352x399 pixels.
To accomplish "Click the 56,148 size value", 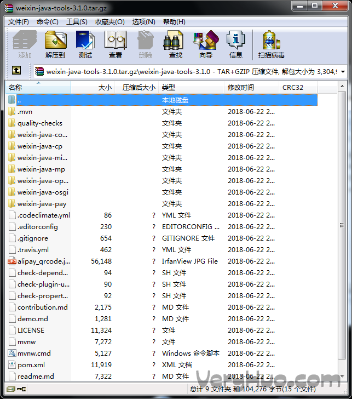I will [x=101, y=261].
